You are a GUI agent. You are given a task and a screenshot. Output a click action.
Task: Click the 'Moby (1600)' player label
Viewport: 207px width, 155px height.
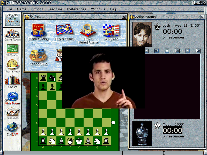pyautogui.click(x=173, y=125)
